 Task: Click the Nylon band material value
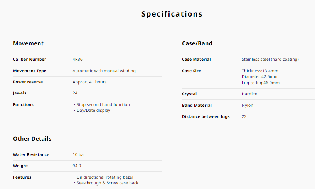pyautogui.click(x=248, y=105)
